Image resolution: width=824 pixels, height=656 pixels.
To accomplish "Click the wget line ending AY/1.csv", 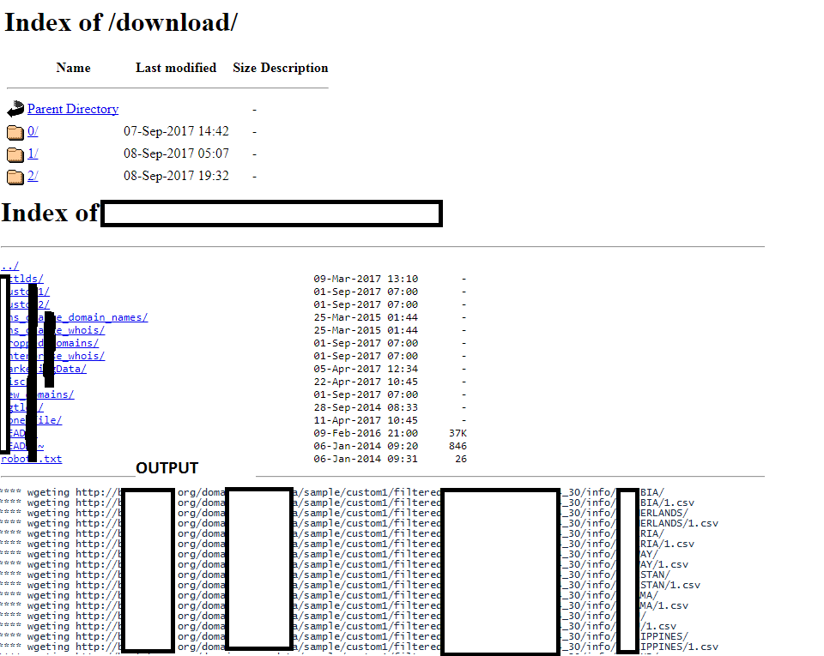I will coord(344,565).
